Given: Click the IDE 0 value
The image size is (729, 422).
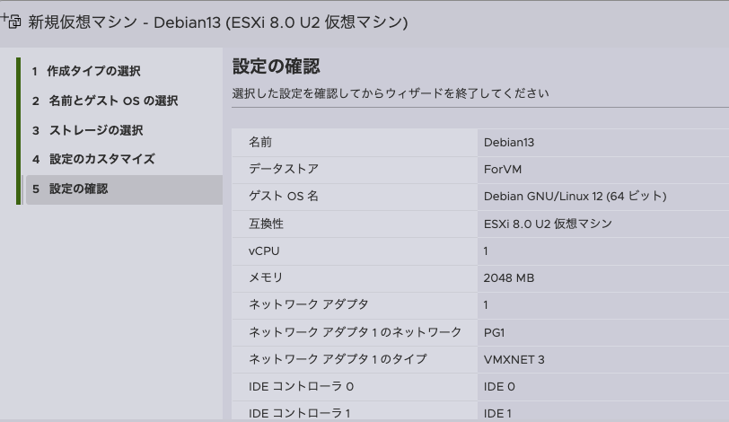Looking at the screenshot, I should (x=499, y=387).
